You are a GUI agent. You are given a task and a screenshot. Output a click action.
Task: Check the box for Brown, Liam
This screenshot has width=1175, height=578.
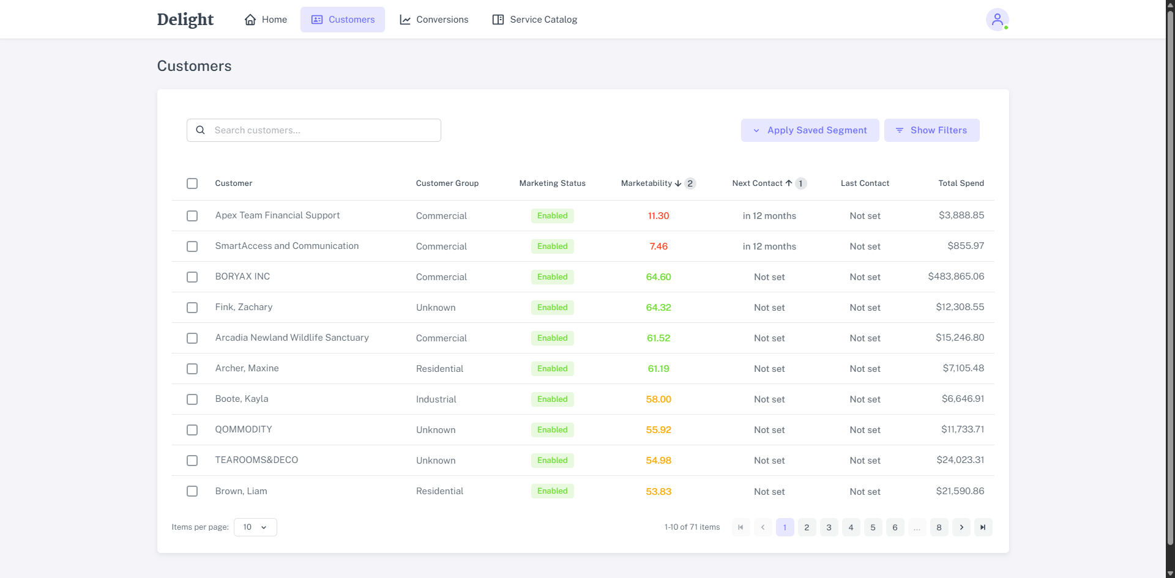[x=192, y=491]
